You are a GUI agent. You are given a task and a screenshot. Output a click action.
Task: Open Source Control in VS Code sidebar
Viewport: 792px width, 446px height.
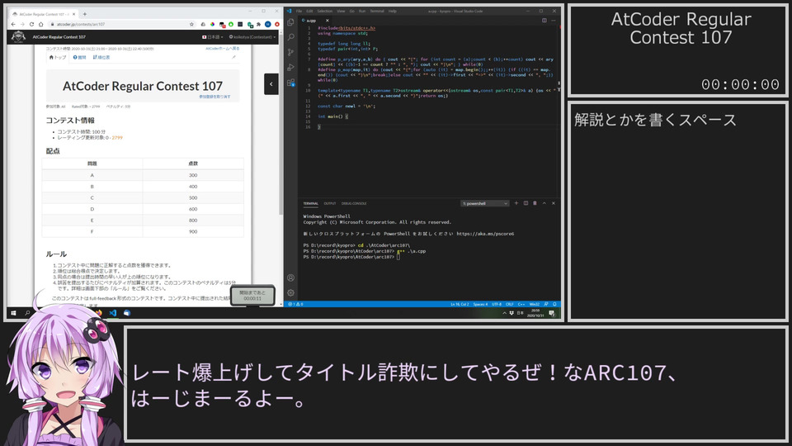(x=291, y=52)
